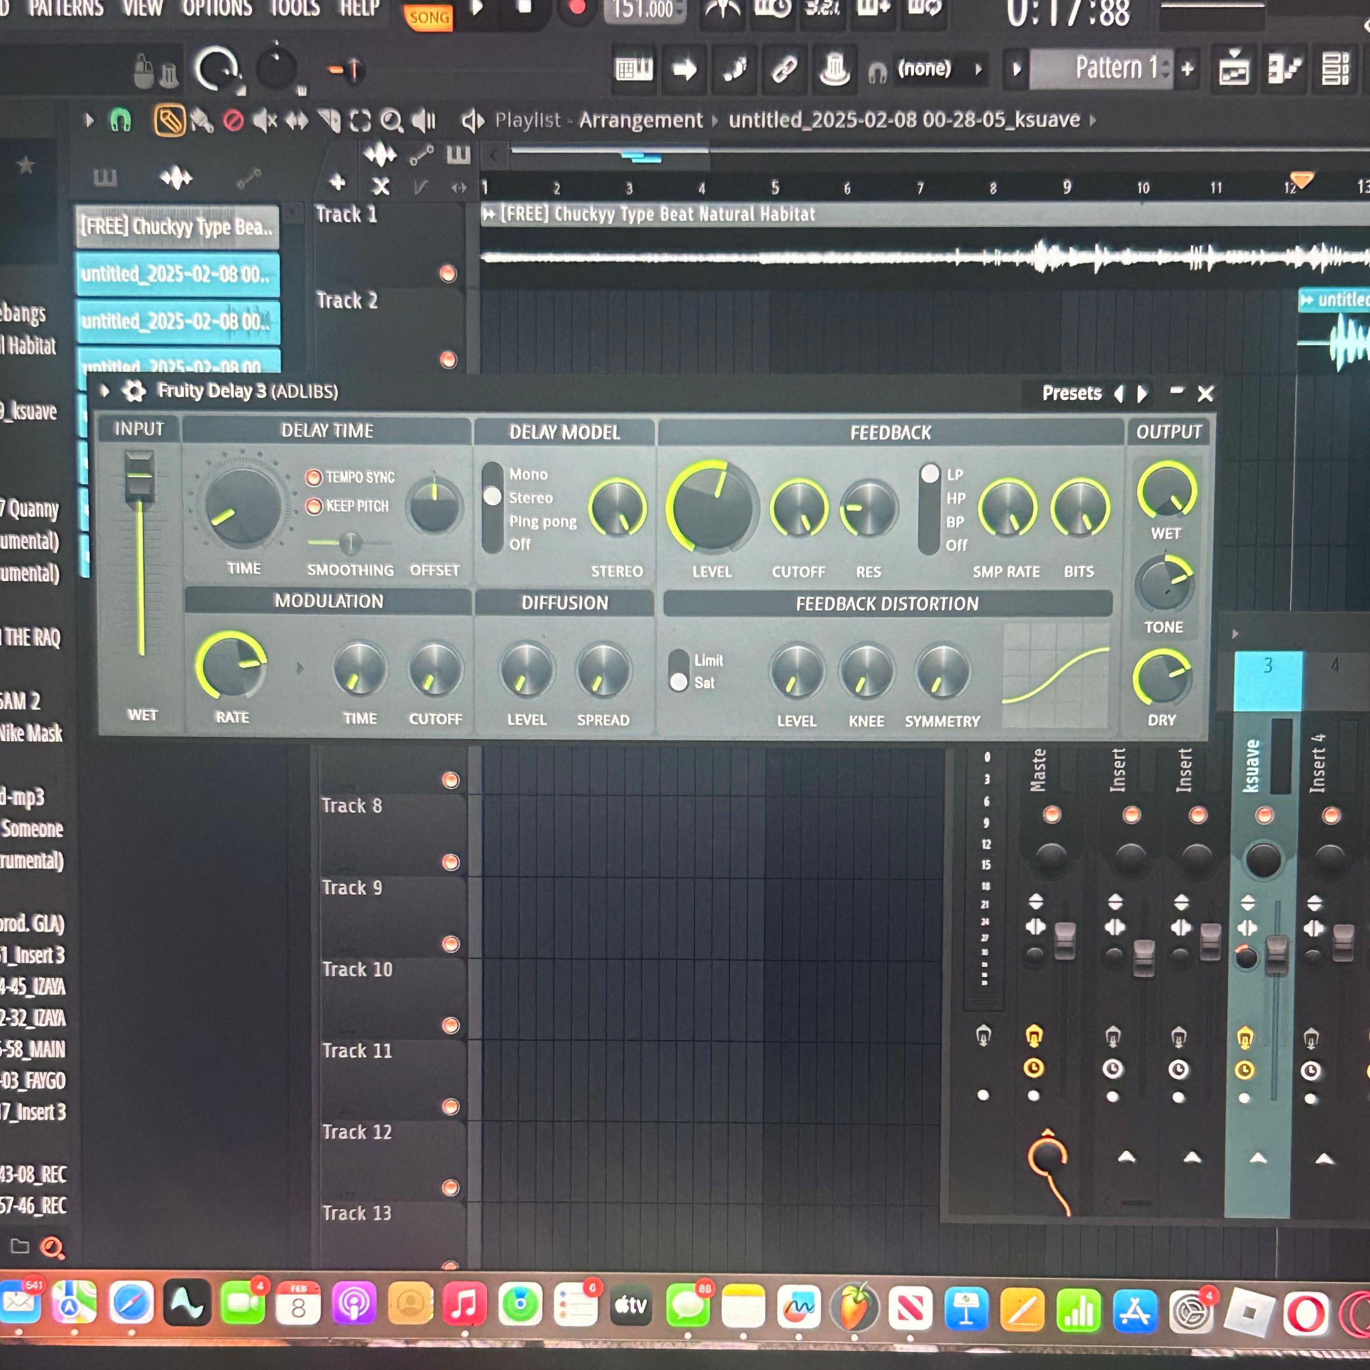Open the mixer view icon
Viewport: 1370px width, 1370px height.
point(1284,69)
